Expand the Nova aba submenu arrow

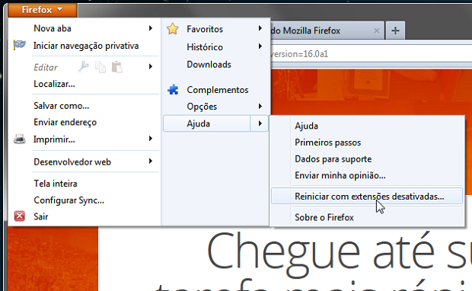coord(151,28)
